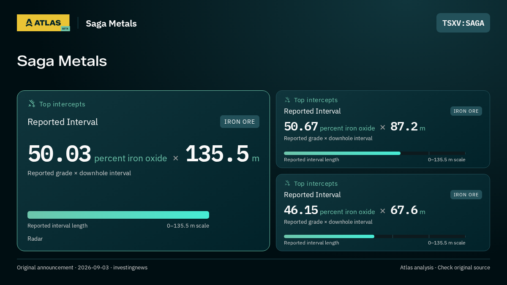Click the drill icon in the 67.6 m card
Image resolution: width=507 pixels, height=285 pixels.
(x=287, y=184)
